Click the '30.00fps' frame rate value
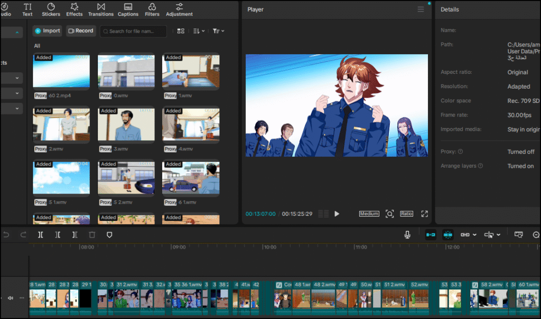 [x=519, y=115]
